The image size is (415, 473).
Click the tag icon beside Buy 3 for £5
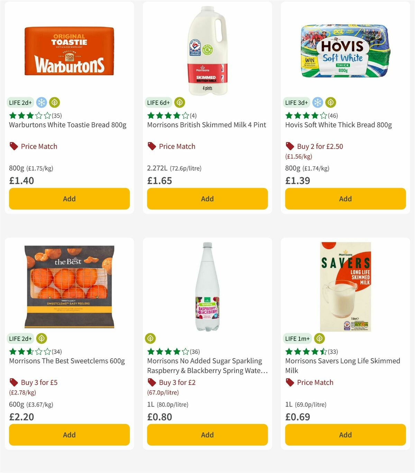coord(14,382)
